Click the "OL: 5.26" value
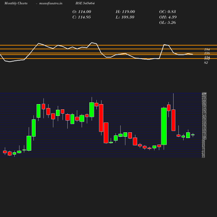This screenshot has height=217, width=217. [168, 23]
